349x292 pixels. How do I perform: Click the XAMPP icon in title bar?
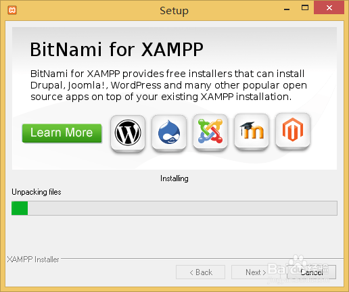(12, 10)
